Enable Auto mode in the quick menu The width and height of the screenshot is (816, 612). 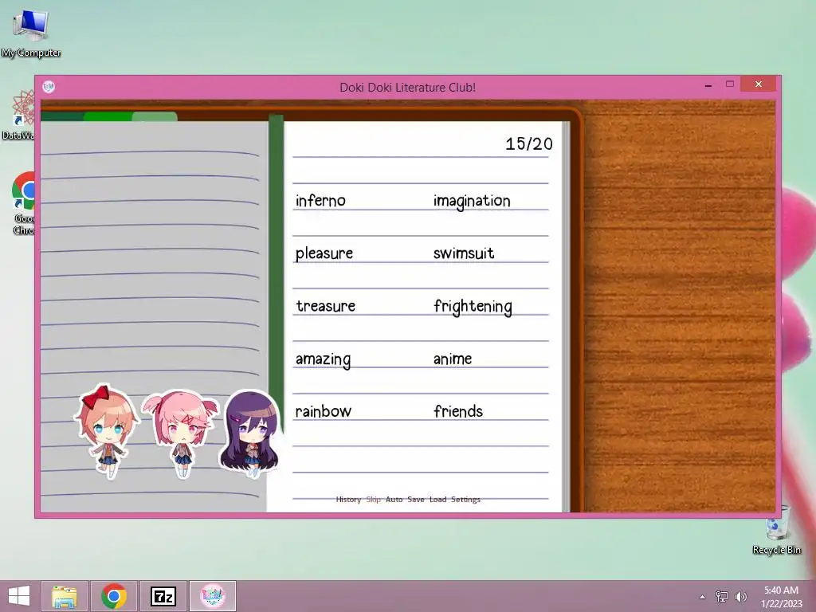394,499
